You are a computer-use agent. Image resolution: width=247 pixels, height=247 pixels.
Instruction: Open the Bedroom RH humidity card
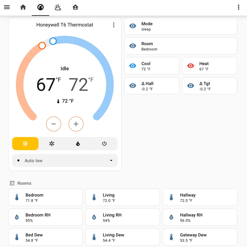click(46, 217)
